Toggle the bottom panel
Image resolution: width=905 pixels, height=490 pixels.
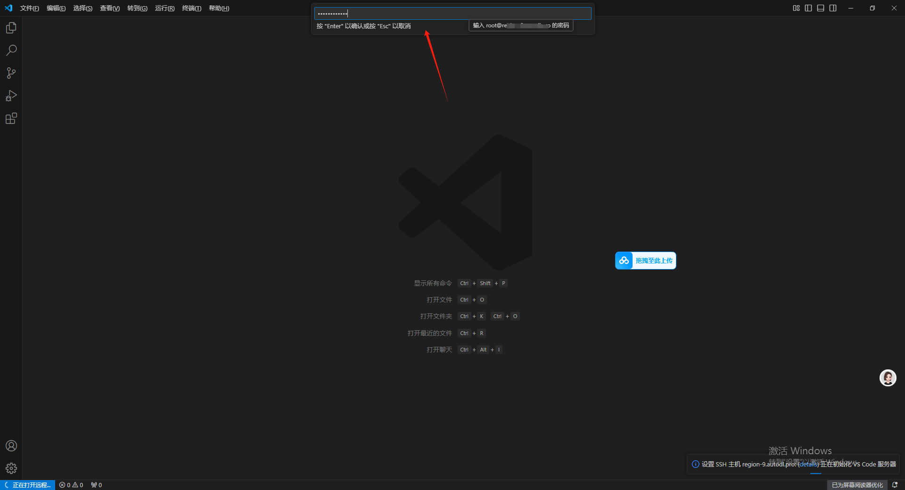tap(821, 8)
